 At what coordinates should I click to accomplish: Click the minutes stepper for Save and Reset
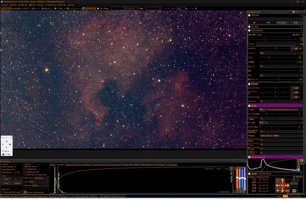click(25, 192)
